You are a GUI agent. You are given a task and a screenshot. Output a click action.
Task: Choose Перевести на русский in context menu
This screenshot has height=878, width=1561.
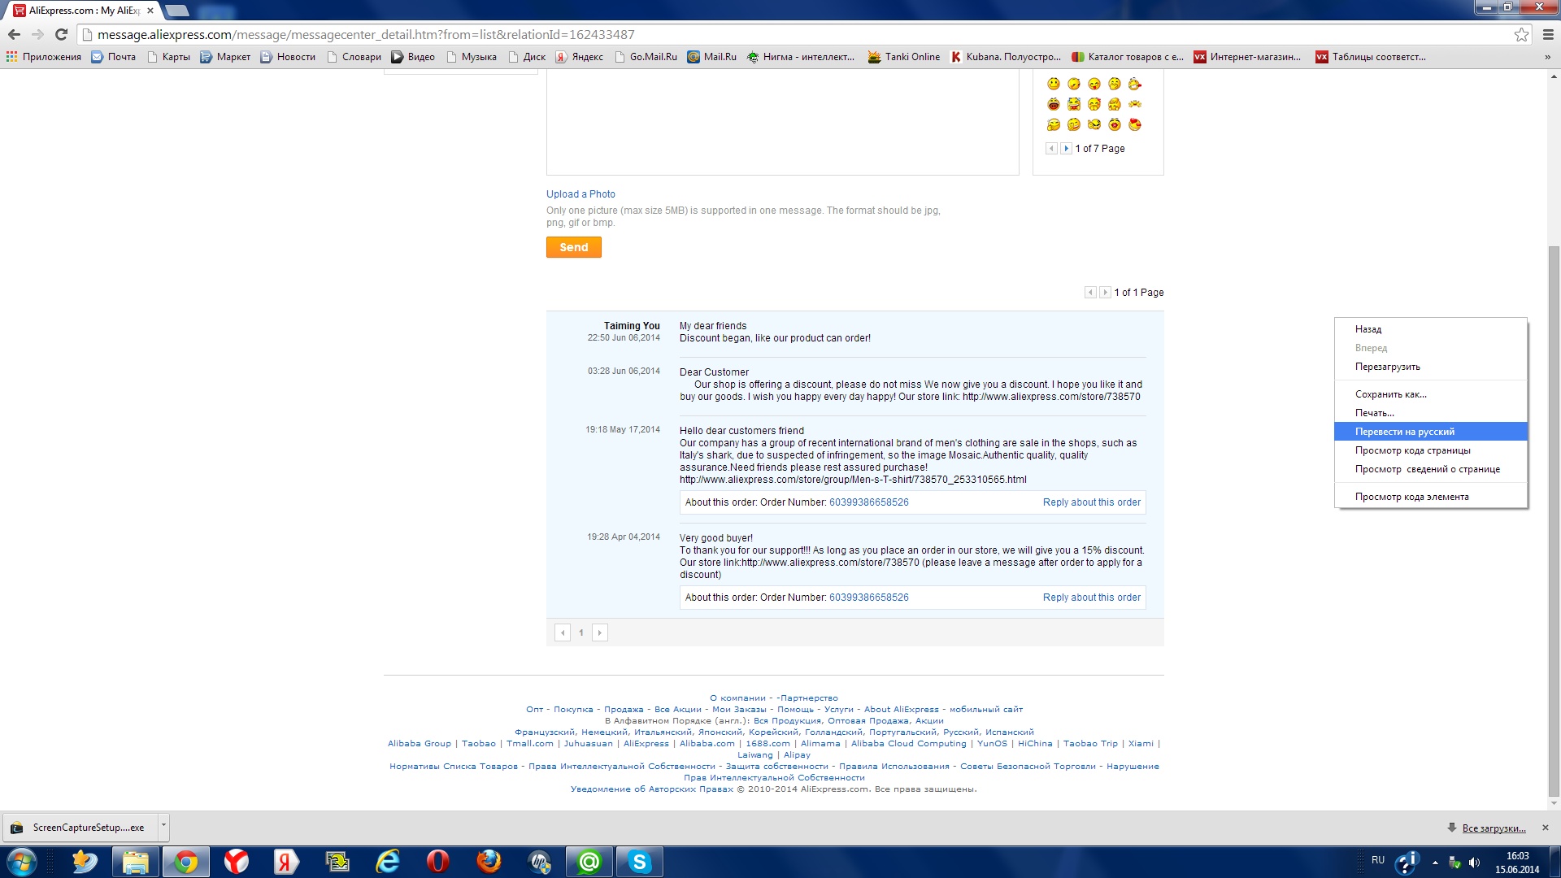(x=1431, y=432)
